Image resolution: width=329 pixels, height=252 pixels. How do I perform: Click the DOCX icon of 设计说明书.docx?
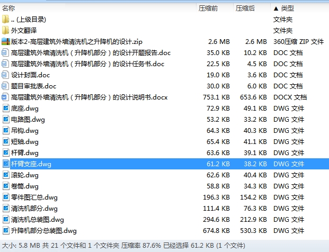[x=5, y=97]
